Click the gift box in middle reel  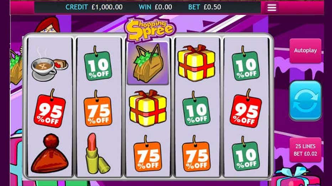pos(148,108)
